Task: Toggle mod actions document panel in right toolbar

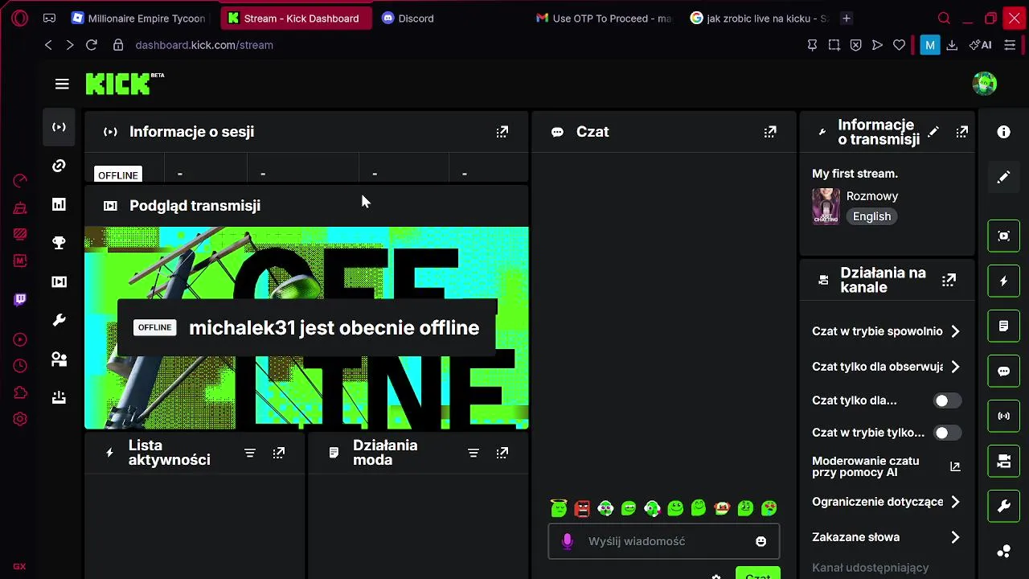Action: point(1003,326)
